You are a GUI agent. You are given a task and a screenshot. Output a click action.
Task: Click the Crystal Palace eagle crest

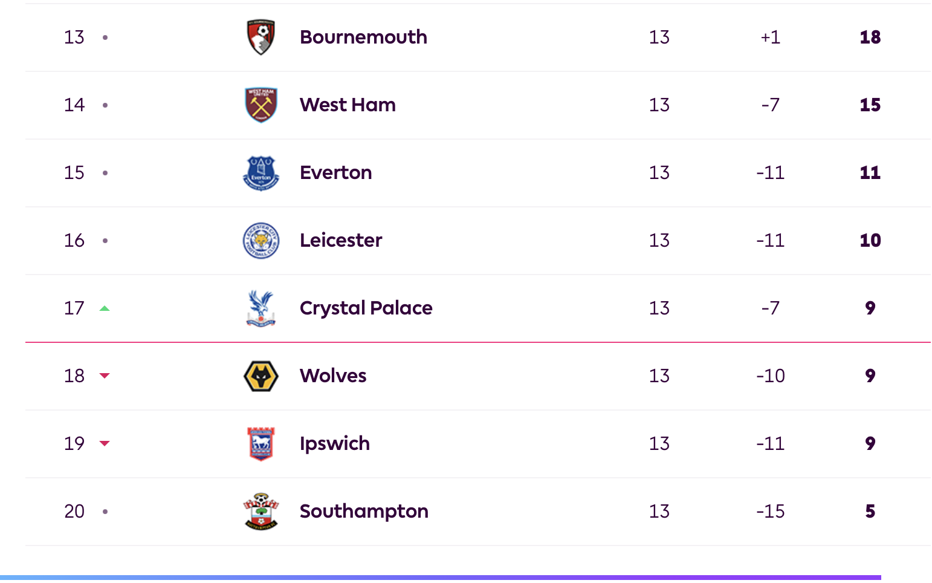tap(261, 308)
